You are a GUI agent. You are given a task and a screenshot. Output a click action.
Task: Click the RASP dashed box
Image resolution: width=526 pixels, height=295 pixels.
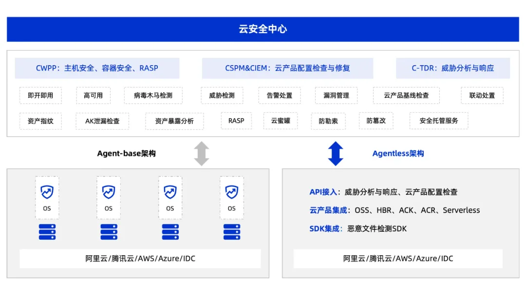point(236,121)
